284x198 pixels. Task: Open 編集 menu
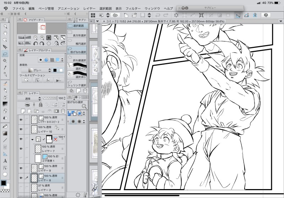[x=32, y=9]
